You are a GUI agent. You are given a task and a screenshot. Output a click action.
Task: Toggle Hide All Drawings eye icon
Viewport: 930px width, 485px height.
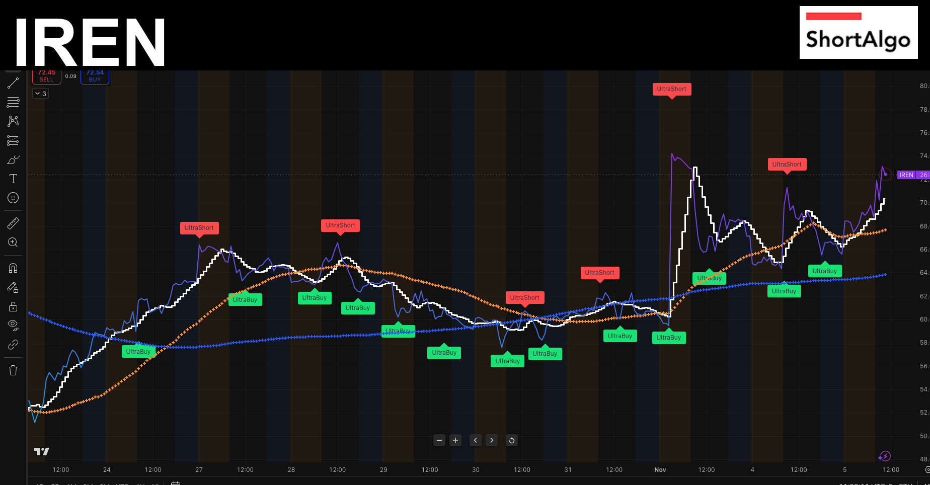[13, 325]
